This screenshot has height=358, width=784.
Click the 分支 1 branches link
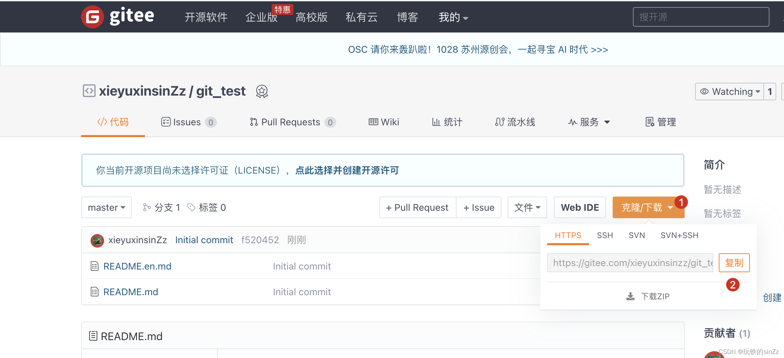[x=161, y=207]
